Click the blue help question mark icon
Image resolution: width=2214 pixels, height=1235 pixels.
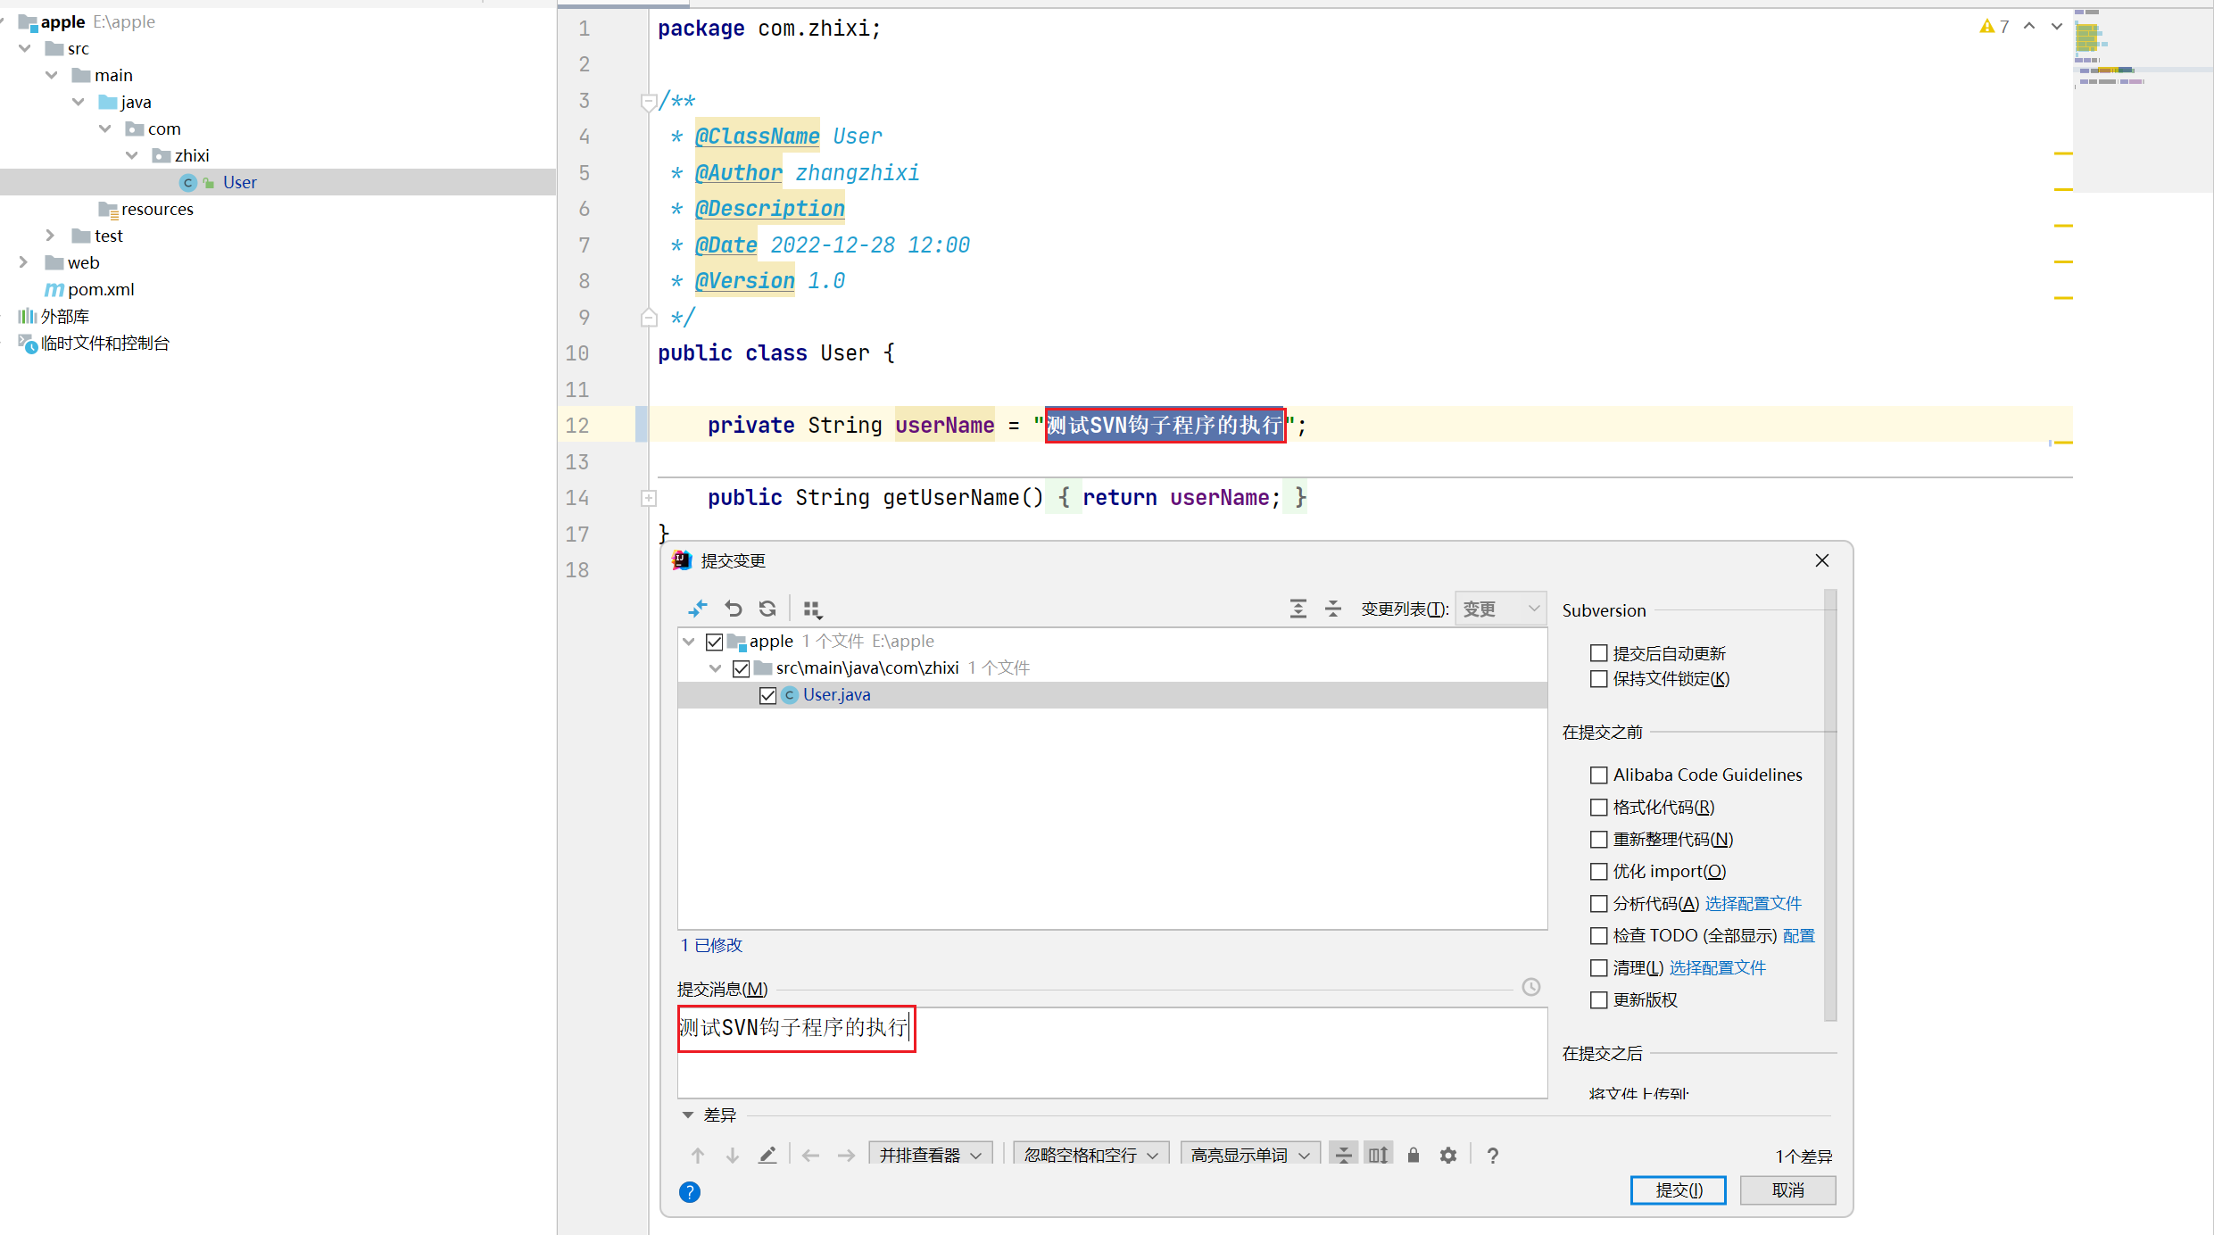[x=689, y=1192]
